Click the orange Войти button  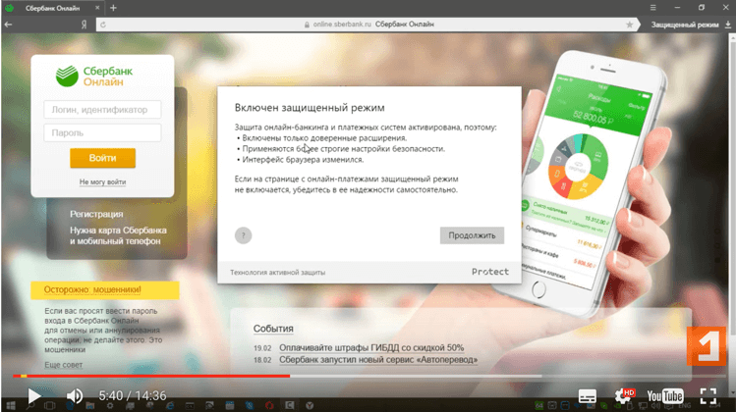(102, 158)
